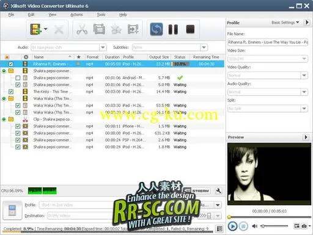Click the disc type column header icon

pyautogui.click(x=26, y=57)
